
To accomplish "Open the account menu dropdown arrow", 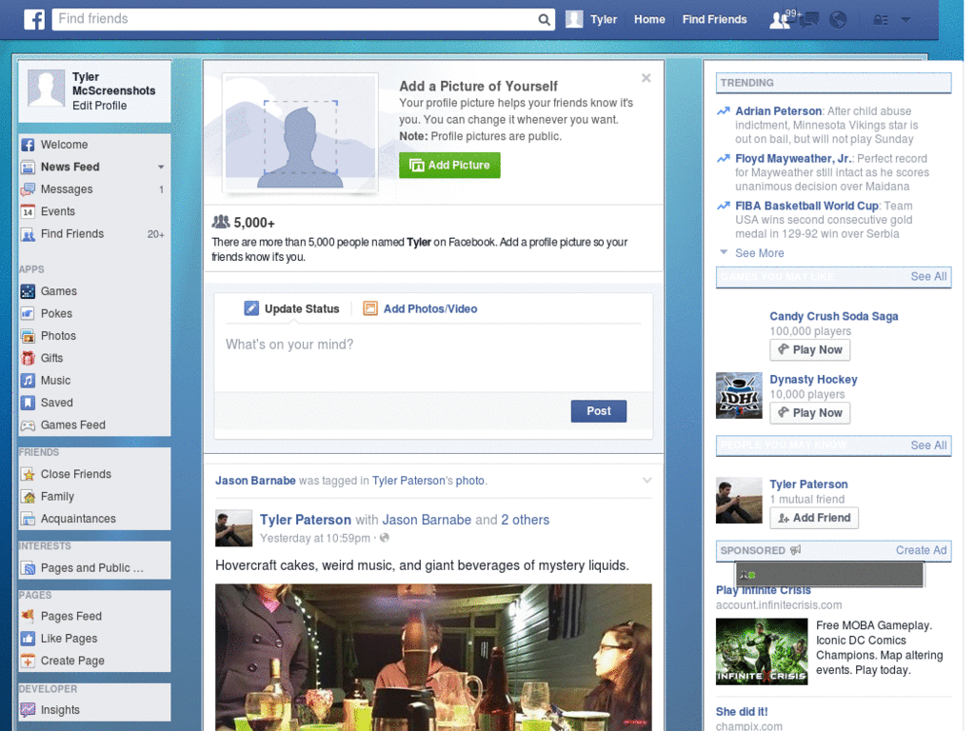I will tap(905, 20).
